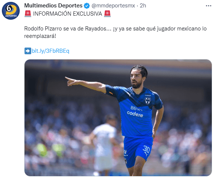Open the three-dot more options menu
This screenshot has height=178, width=214.
(208, 6)
